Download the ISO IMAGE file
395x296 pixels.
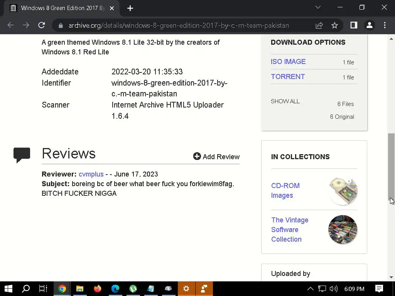click(x=288, y=62)
